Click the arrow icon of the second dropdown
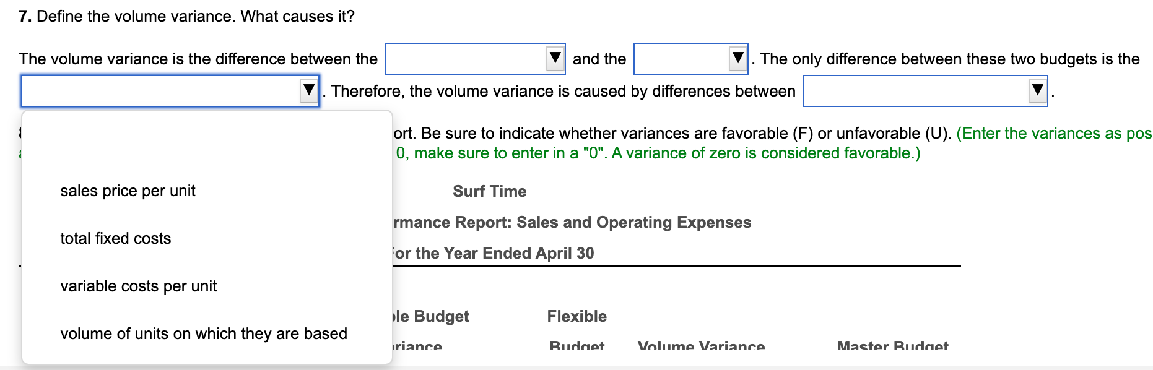The height and width of the screenshot is (370, 1153). [x=736, y=58]
